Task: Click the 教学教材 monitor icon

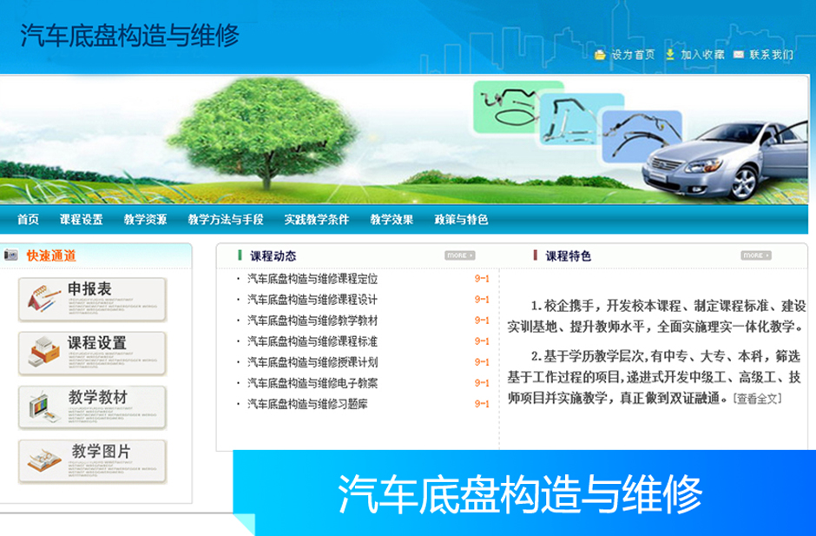Action: click(43, 406)
